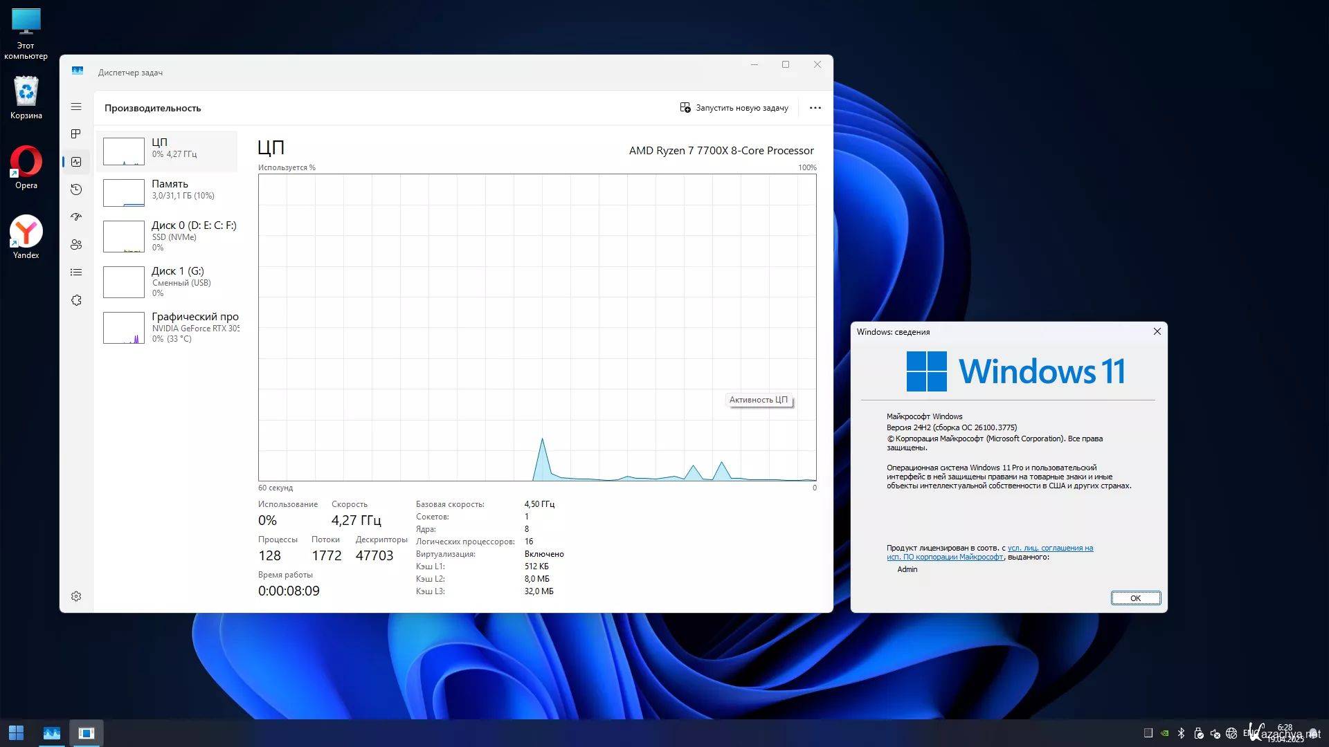Screen dimensions: 1329x747
Task: Open the Details page icon
Action: [76, 273]
